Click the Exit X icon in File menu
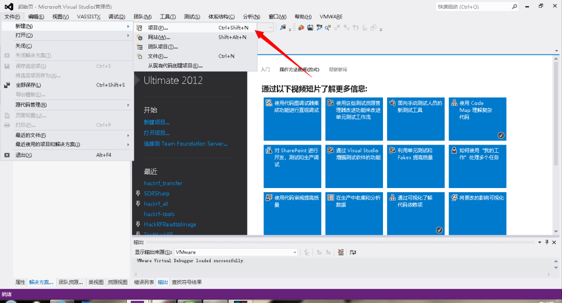Viewport: 562px width, 303px height. [x=7, y=155]
